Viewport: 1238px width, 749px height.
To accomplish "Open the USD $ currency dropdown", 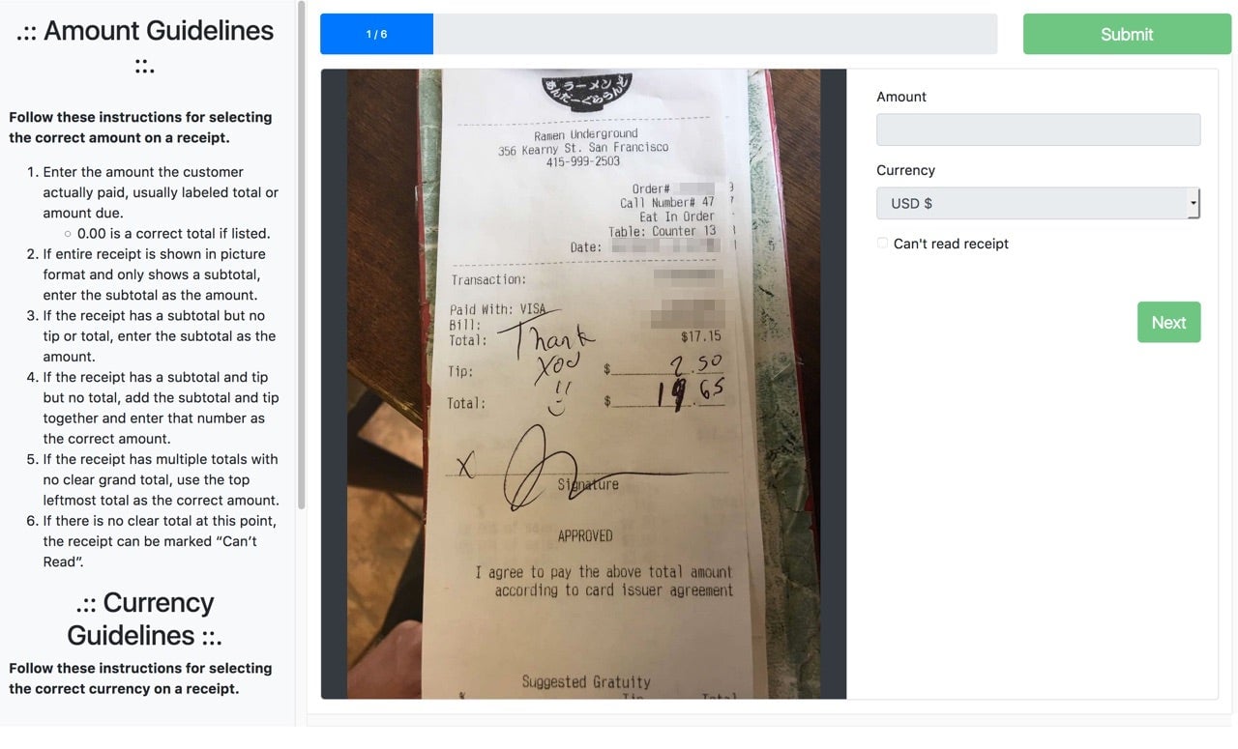I will [1038, 203].
